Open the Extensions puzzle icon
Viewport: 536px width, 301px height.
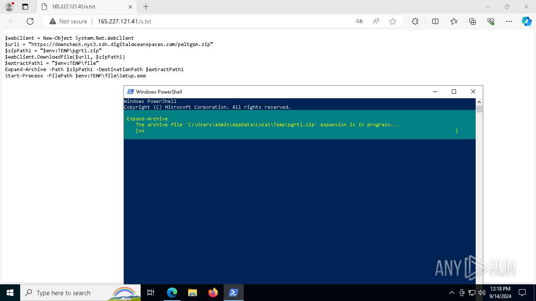[x=415, y=21]
